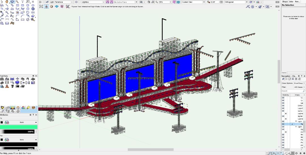Select the Flyover tool

coord(12,2)
